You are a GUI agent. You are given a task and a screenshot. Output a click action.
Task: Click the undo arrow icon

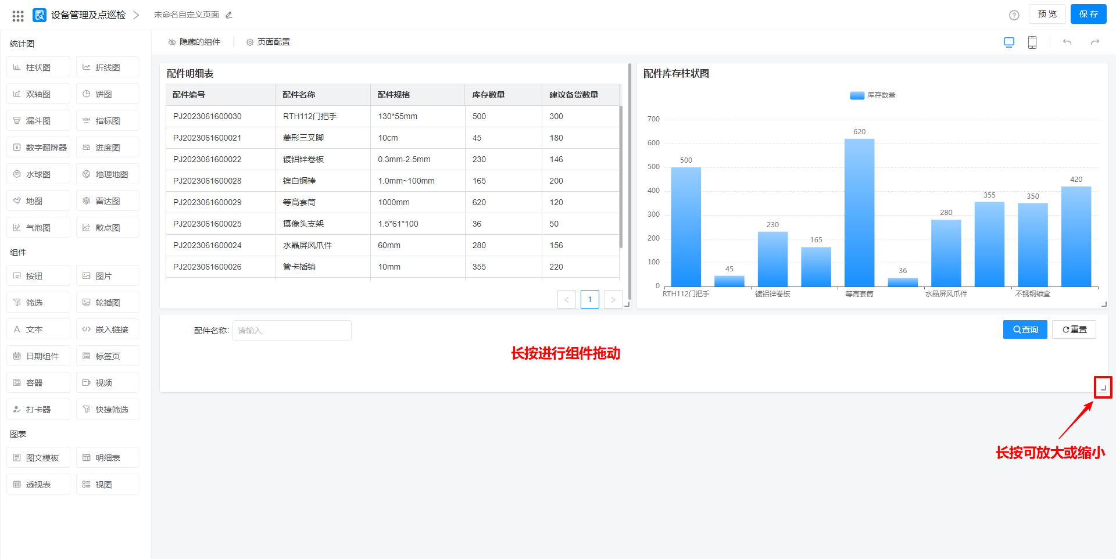coord(1067,42)
